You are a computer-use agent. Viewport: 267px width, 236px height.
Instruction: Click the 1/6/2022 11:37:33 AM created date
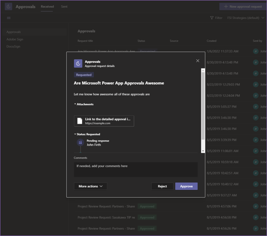[x=222, y=51]
